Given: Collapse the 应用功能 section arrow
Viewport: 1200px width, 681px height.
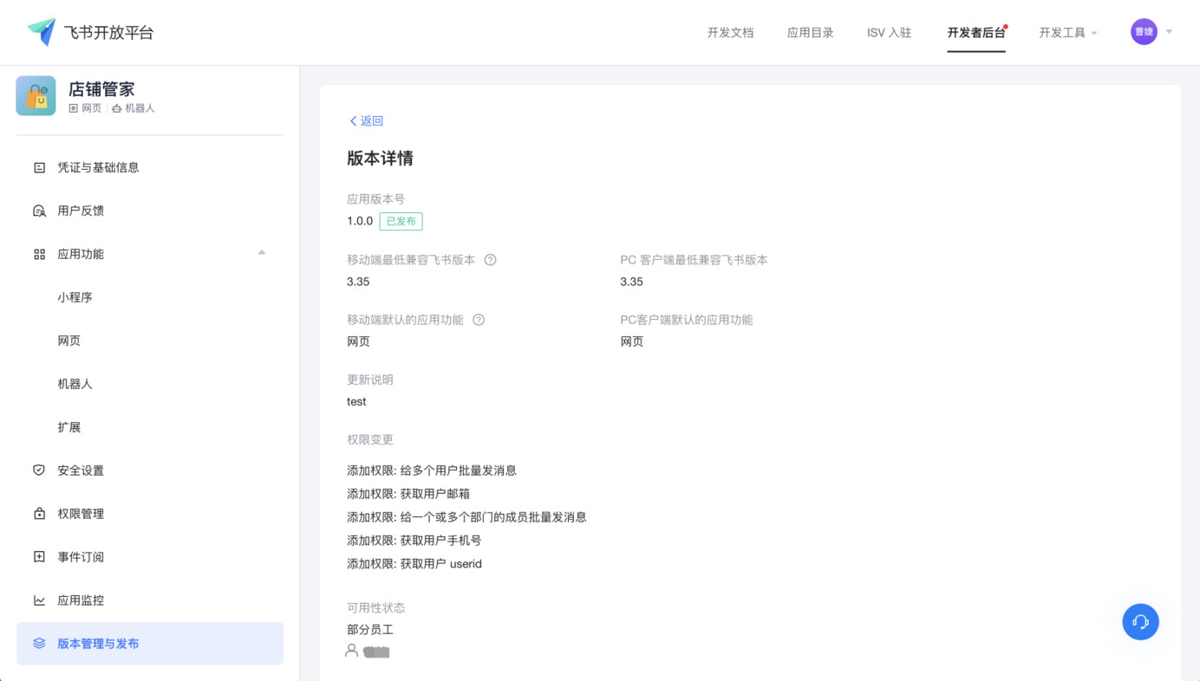Looking at the screenshot, I should tap(262, 253).
